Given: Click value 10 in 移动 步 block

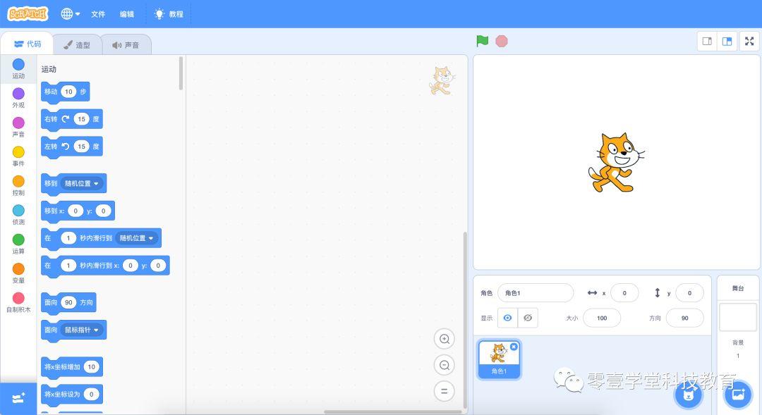Looking at the screenshot, I should 68,92.
